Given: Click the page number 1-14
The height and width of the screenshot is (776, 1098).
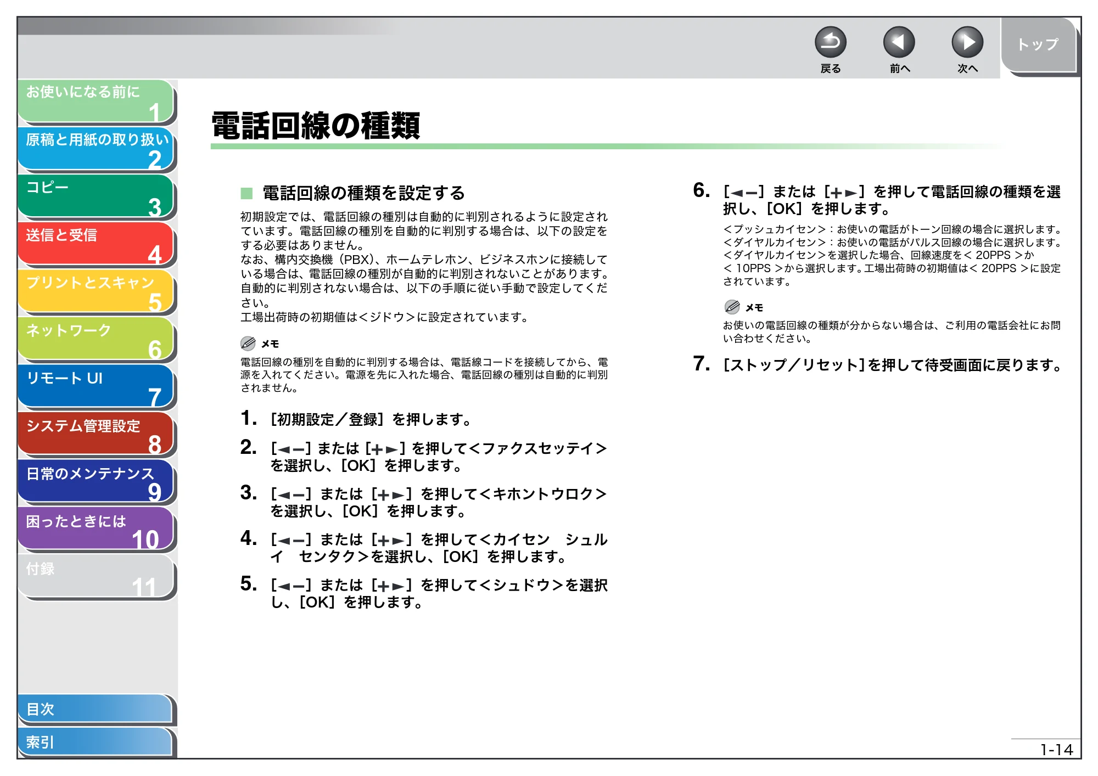Looking at the screenshot, I should pyautogui.click(x=1056, y=750).
